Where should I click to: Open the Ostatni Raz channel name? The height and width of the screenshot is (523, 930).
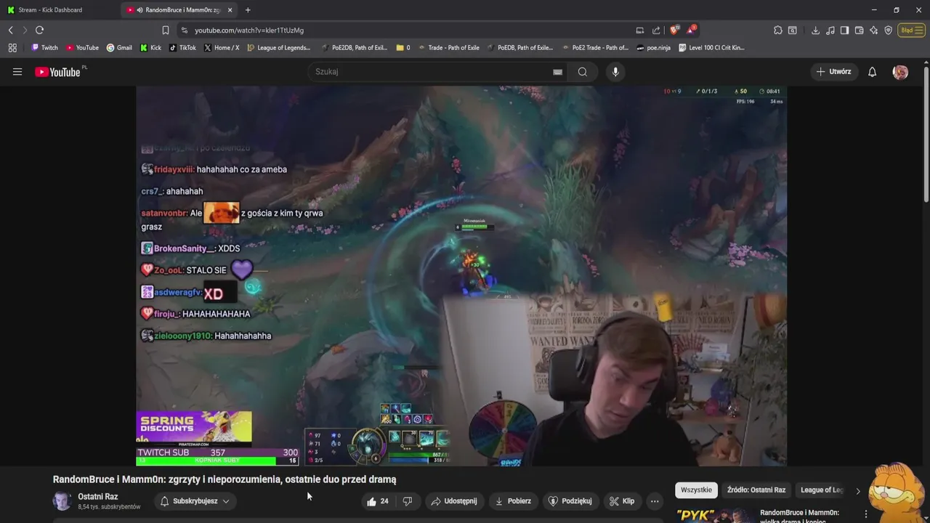coord(98,497)
